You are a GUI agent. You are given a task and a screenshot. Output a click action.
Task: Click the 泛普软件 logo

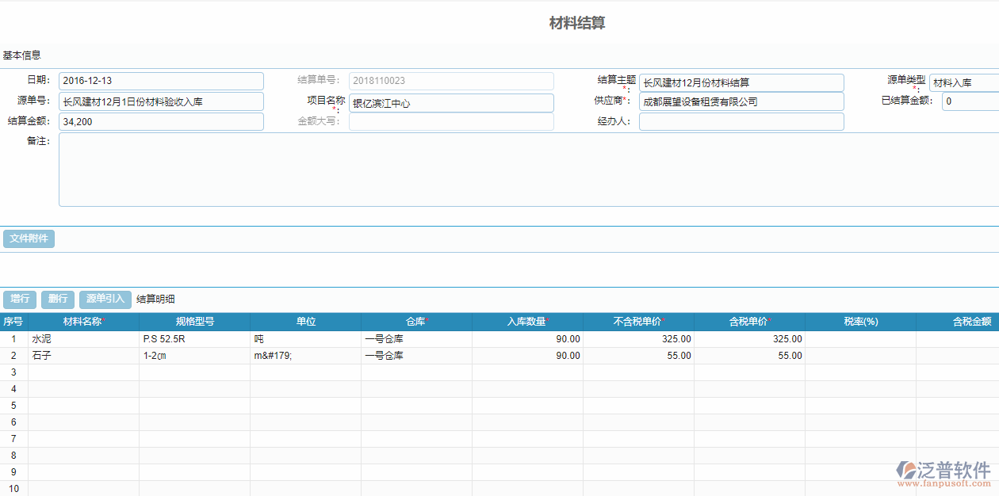(x=943, y=473)
